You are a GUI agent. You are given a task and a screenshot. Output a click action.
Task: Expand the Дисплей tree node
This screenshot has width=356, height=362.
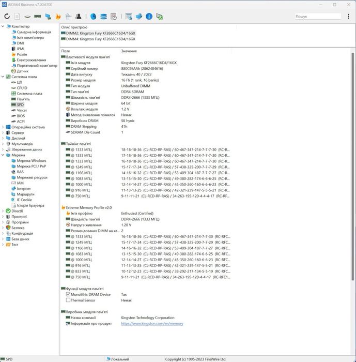3,138
